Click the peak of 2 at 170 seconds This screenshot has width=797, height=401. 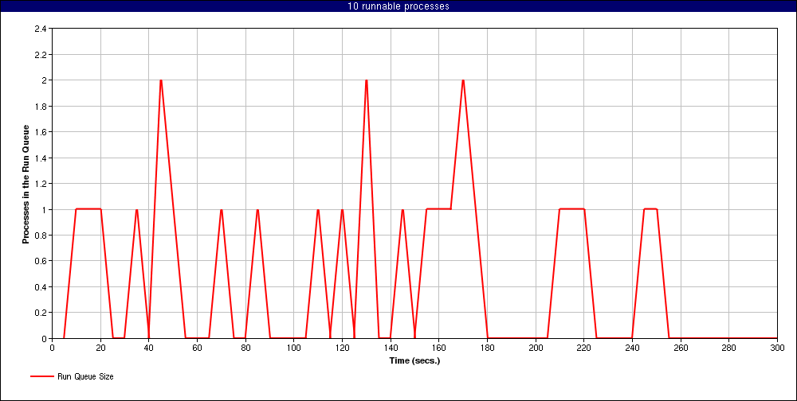[x=463, y=80]
